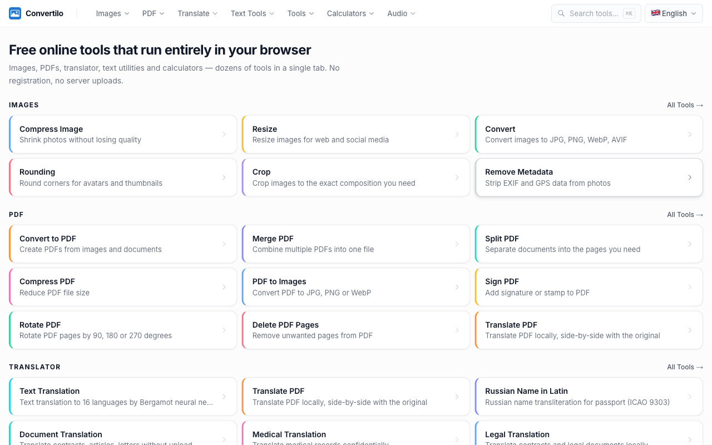Focus the Search tools input field

pyautogui.click(x=596, y=13)
